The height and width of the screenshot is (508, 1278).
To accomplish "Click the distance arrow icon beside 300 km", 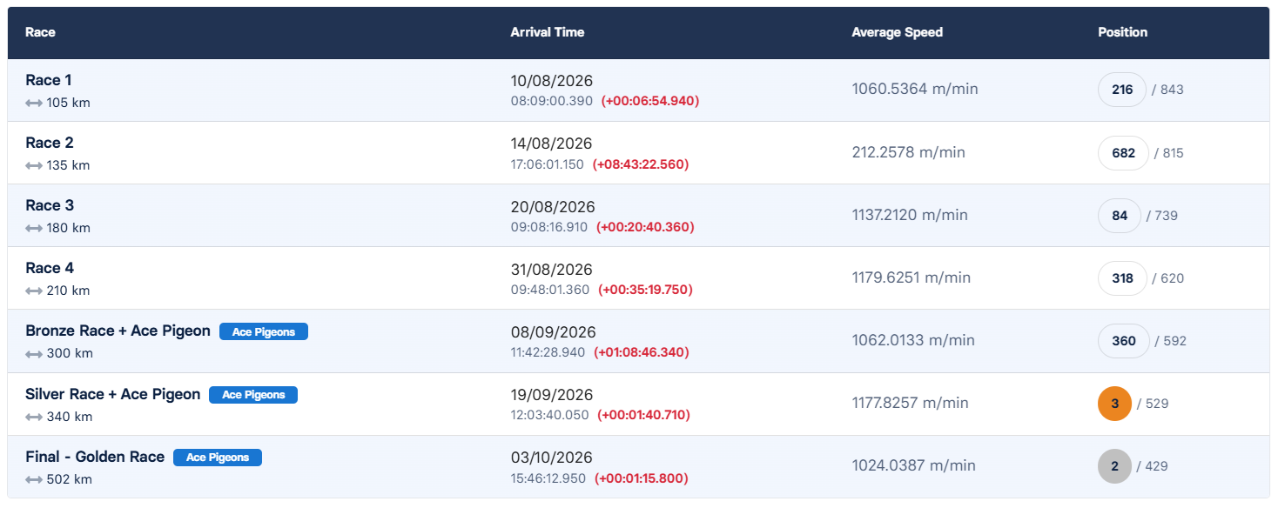I will [34, 354].
